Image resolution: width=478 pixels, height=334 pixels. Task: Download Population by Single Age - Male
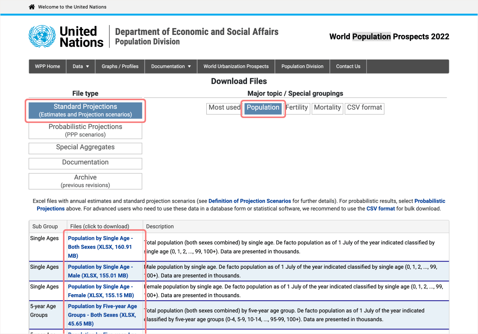point(101,271)
